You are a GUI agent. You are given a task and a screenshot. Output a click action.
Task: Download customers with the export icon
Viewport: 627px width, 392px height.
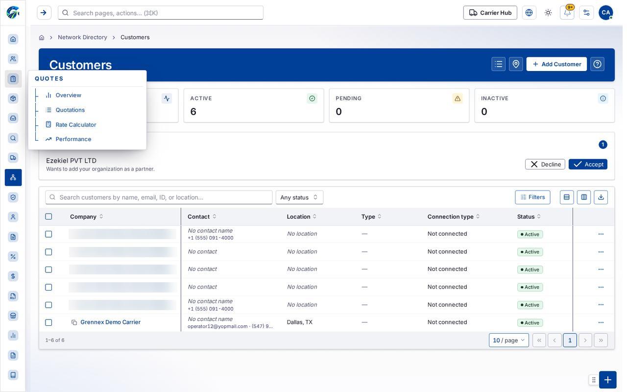(x=601, y=197)
